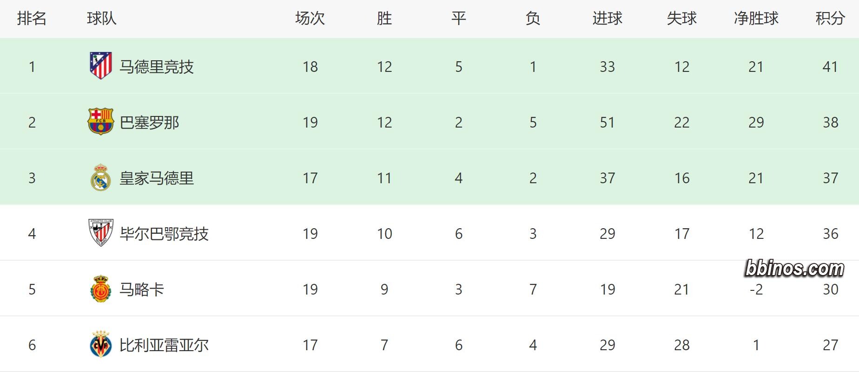Select the 马略卡 team name

[x=142, y=289]
